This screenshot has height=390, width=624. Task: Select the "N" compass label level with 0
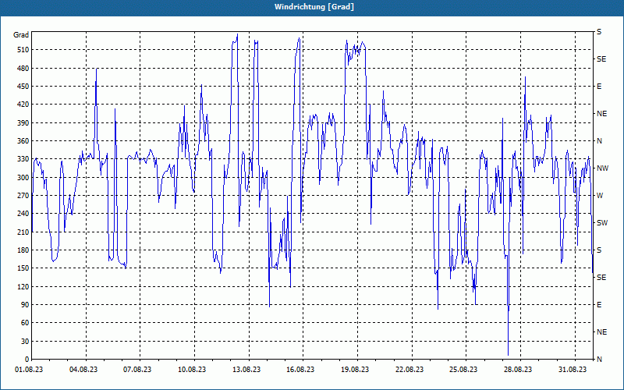coord(600,360)
